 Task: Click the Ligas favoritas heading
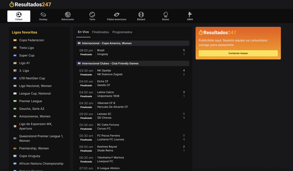[24, 32]
